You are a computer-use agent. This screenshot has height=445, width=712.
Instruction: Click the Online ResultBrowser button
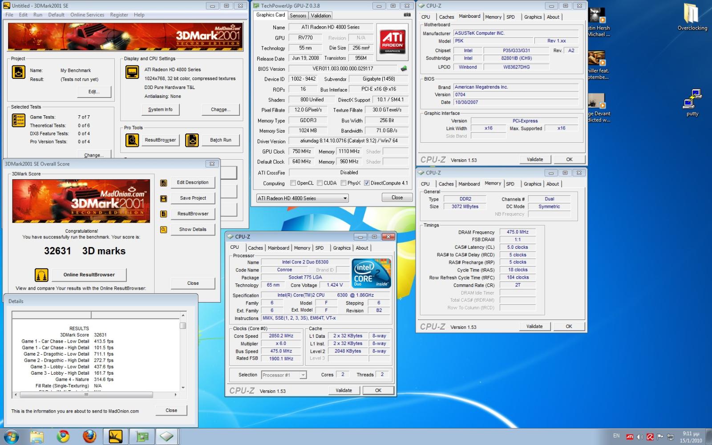pos(89,275)
